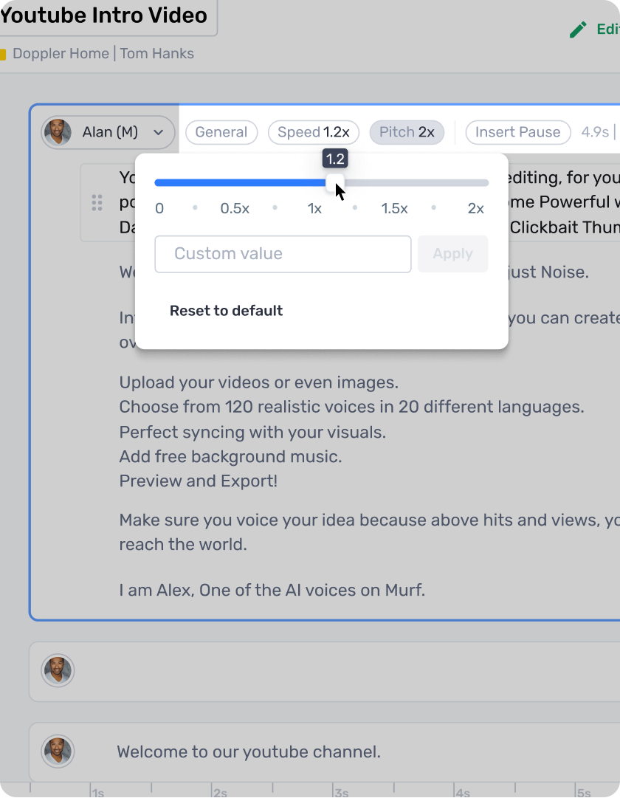The width and height of the screenshot is (620, 798).
Task: Click the Apply button in the pitch popup
Action: point(452,253)
